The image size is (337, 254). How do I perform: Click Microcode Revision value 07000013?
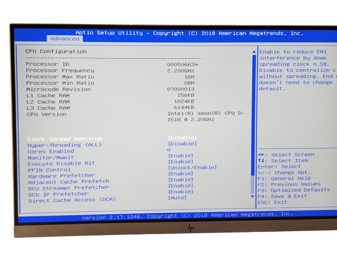(x=181, y=89)
